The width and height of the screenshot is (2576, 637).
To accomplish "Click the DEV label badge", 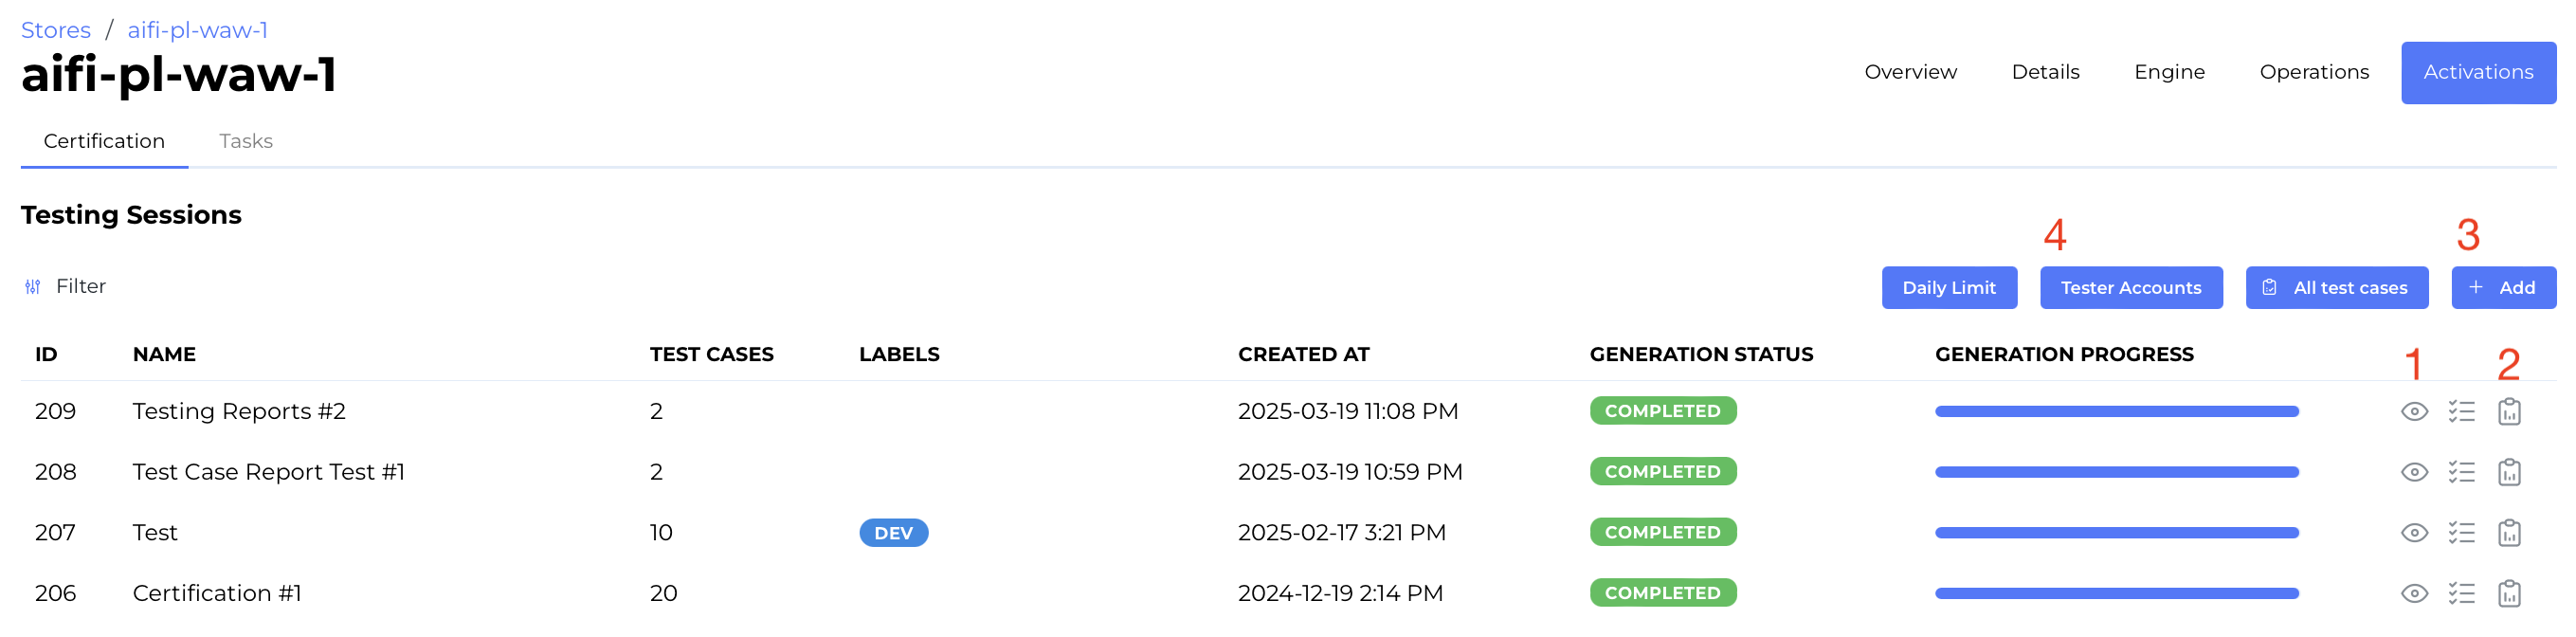I will 893,533.
